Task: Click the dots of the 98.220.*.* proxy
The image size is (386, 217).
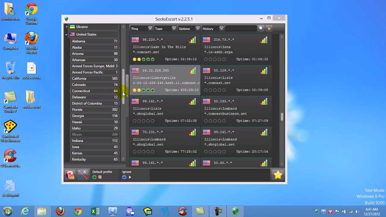Action: click(144, 59)
